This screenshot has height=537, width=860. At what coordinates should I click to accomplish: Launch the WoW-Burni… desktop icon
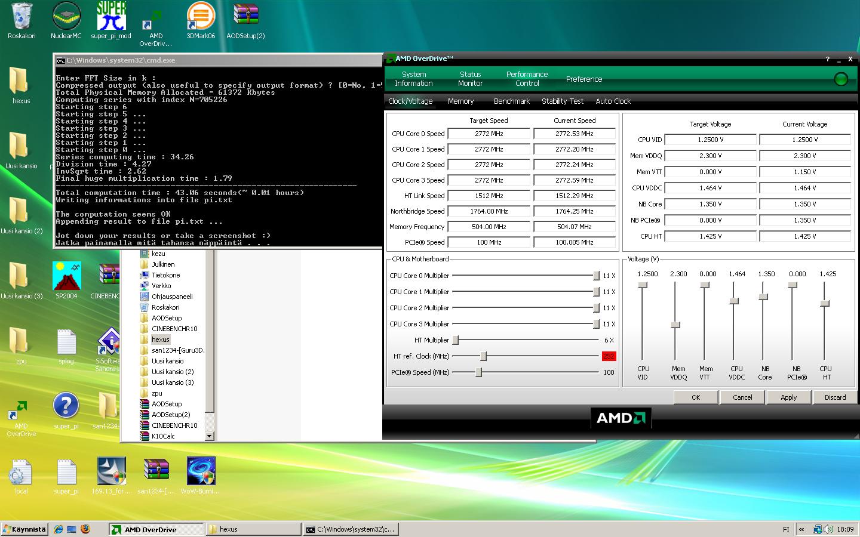[201, 476]
